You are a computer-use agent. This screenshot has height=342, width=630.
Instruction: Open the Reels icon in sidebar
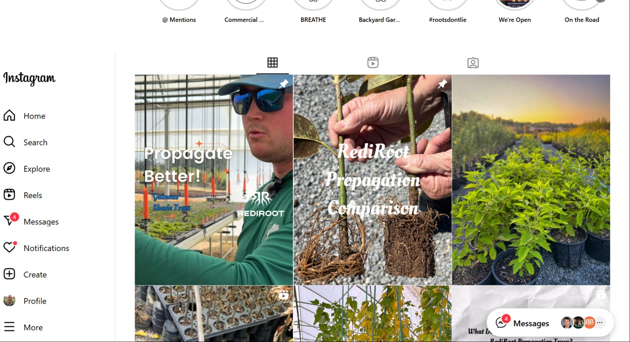pyautogui.click(x=9, y=195)
